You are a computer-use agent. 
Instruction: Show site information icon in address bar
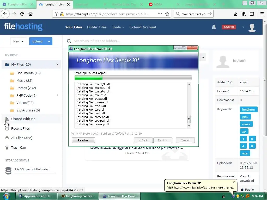56,14
